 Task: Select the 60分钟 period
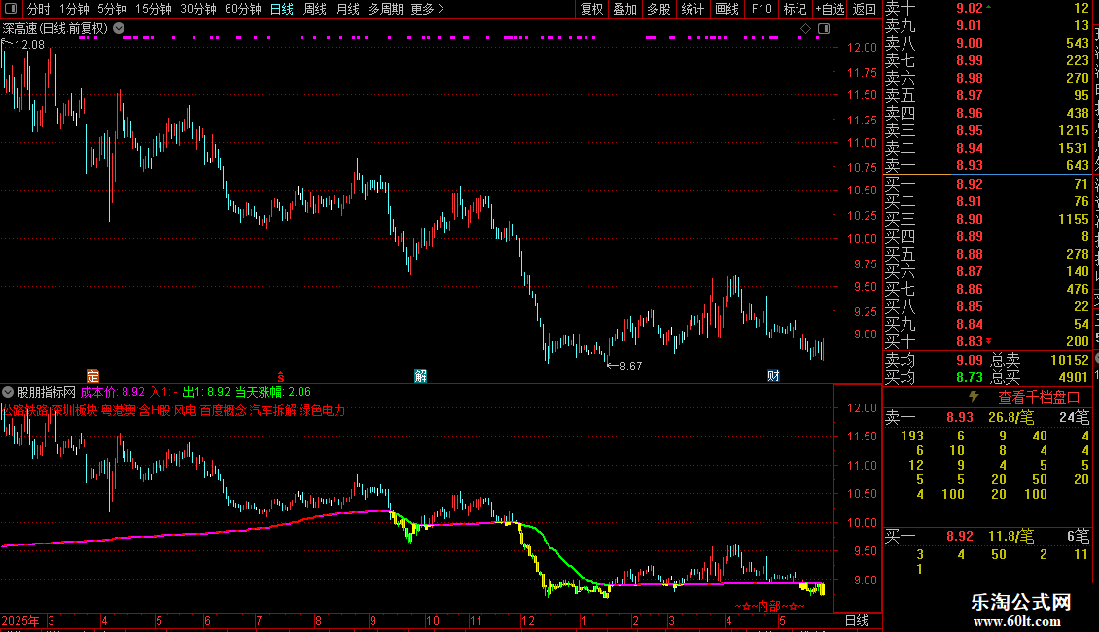tap(243, 9)
